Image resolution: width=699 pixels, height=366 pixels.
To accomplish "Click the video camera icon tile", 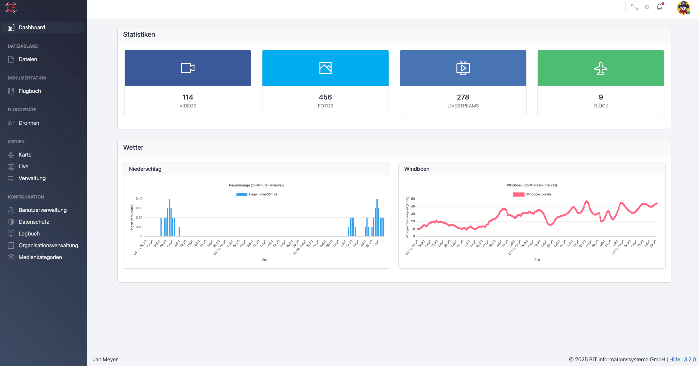I will click(188, 68).
